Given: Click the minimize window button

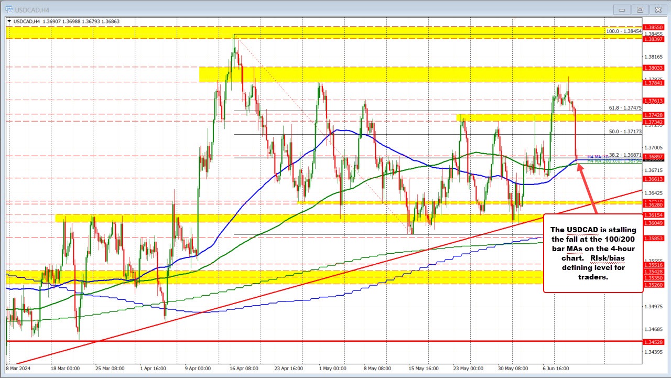Looking at the screenshot, I should [621, 9].
